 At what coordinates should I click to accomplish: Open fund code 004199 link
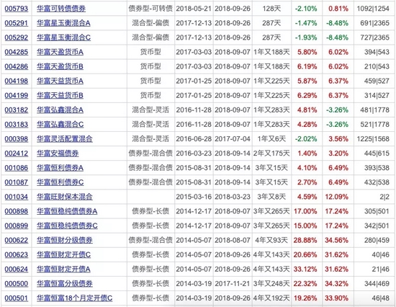17,96
